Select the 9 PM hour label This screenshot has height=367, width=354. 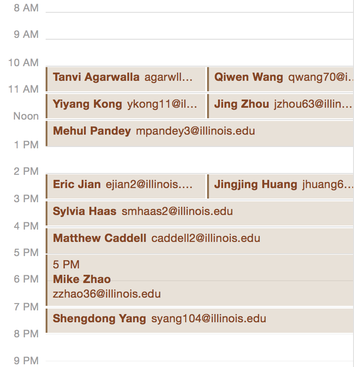[x=26, y=361]
